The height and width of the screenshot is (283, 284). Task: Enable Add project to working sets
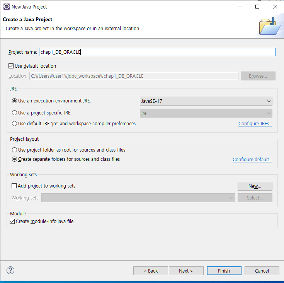click(14, 186)
